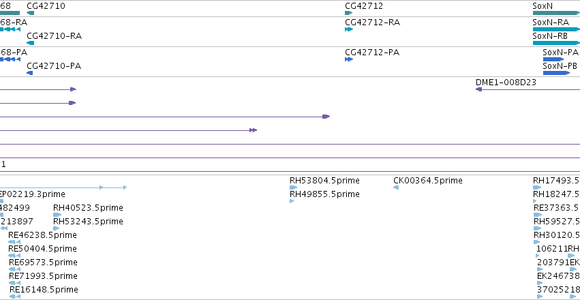
Task: Select the CG42710 gene feature
Action: coord(31,13)
